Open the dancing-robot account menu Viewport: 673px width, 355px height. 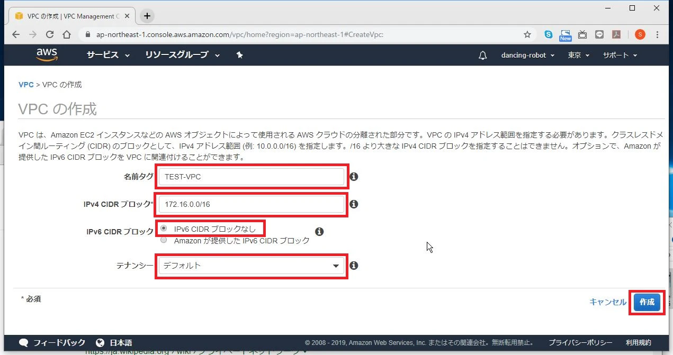tap(528, 55)
